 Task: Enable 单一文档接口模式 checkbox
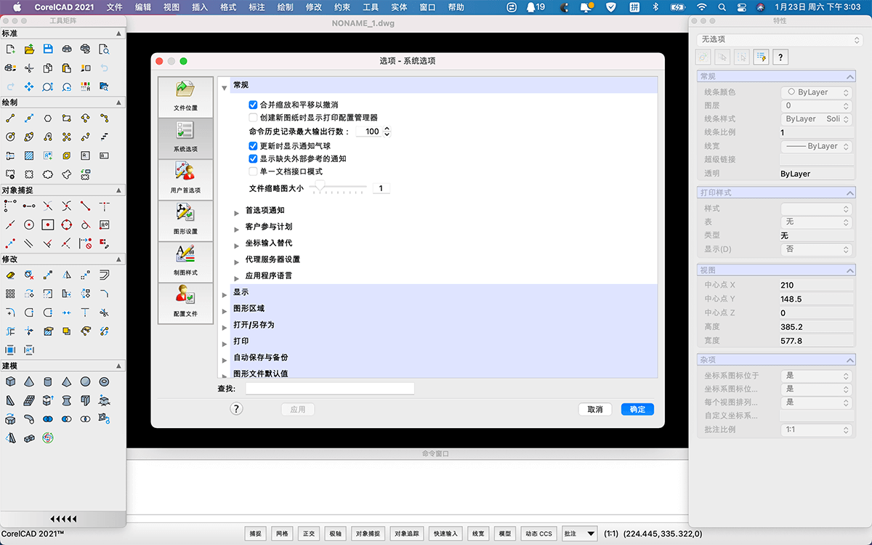coord(253,171)
